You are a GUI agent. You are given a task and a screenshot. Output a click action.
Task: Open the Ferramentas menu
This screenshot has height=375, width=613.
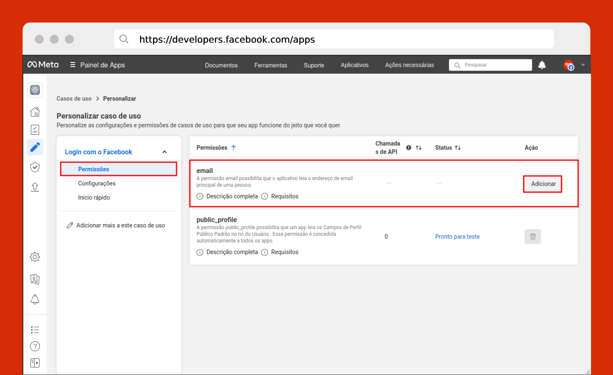[271, 65]
